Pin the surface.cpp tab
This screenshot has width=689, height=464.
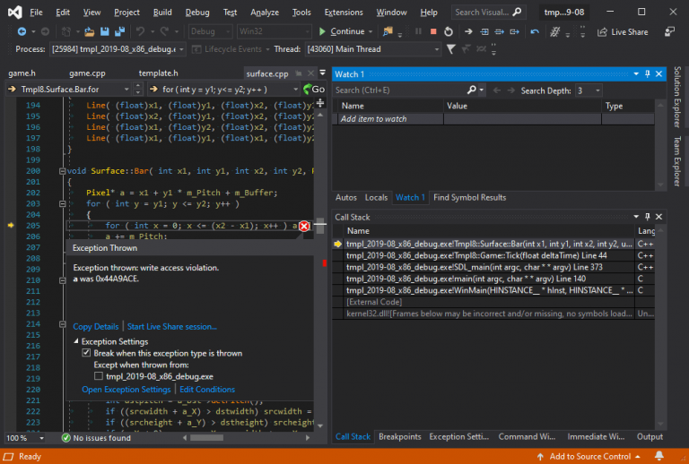coord(299,73)
